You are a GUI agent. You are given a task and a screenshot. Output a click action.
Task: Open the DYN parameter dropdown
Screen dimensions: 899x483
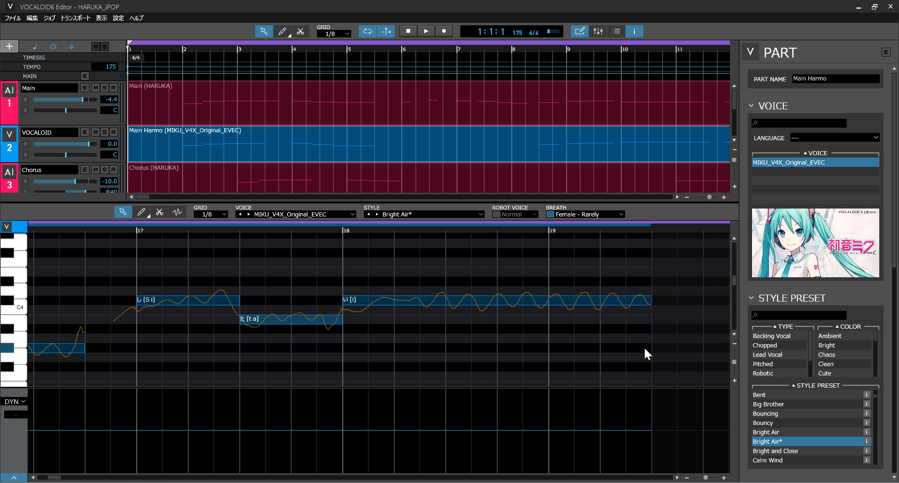pyautogui.click(x=15, y=402)
